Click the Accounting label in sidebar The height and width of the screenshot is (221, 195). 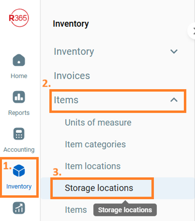(19, 150)
